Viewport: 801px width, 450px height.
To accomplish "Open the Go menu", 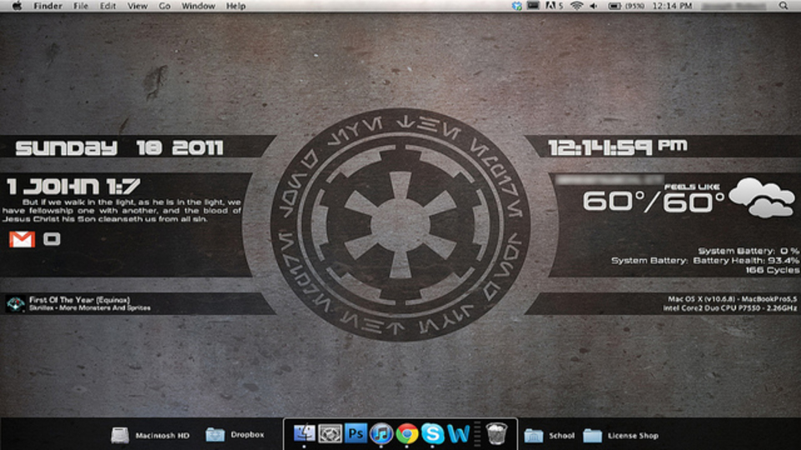I will coord(164,6).
